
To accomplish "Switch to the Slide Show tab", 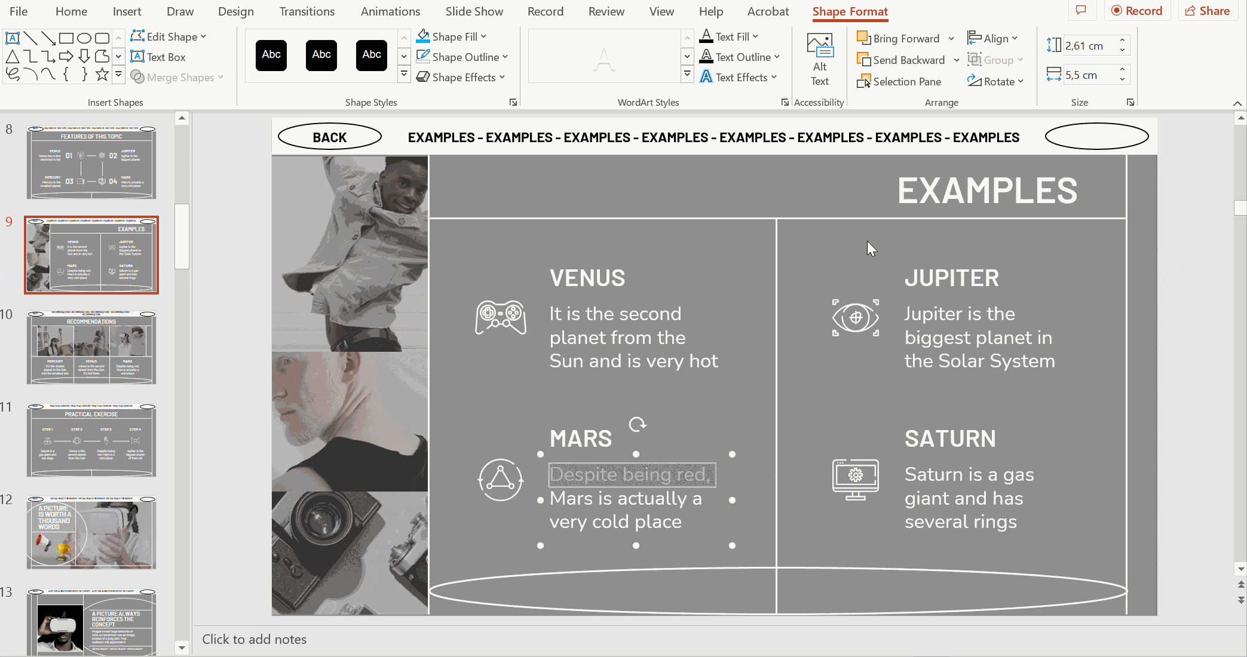I will pyautogui.click(x=474, y=11).
